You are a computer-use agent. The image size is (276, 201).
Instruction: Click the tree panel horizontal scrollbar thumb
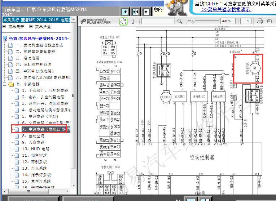(29, 191)
